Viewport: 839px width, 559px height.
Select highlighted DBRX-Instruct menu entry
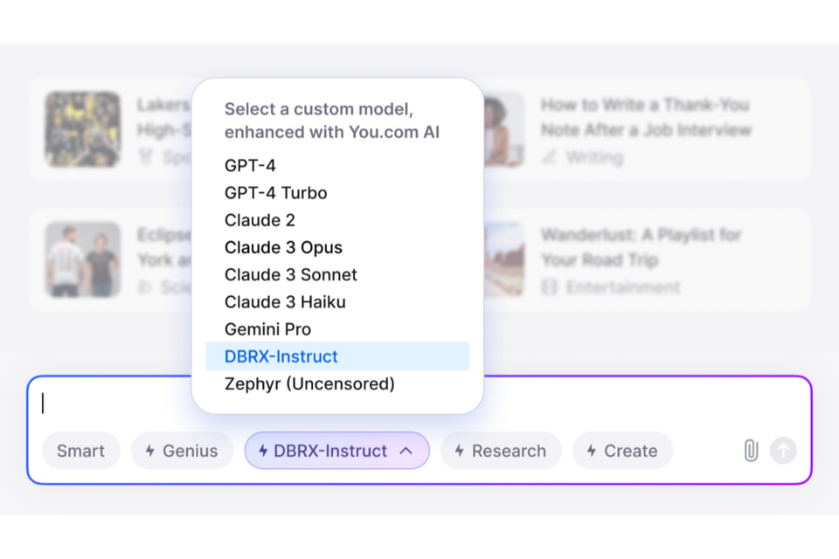click(x=281, y=356)
